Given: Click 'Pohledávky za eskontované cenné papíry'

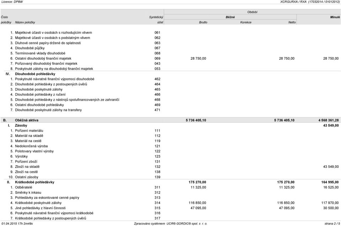Looking at the screenshot, I should 47,198.
